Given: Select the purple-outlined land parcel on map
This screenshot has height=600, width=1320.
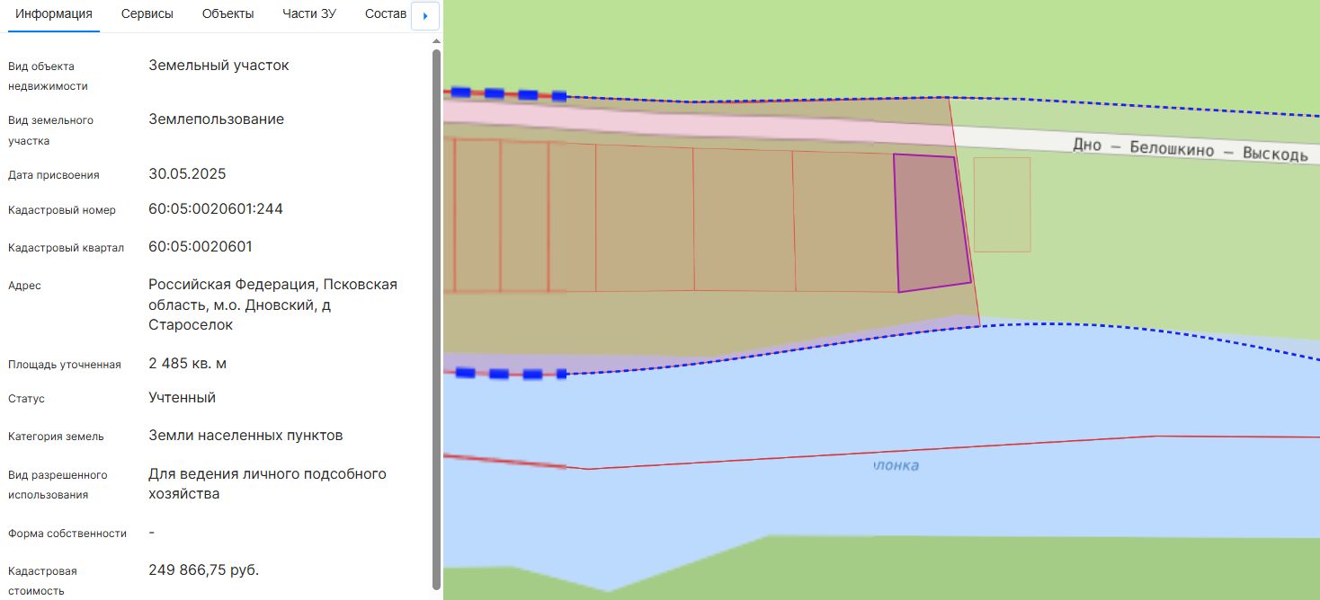Looking at the screenshot, I should [x=932, y=223].
